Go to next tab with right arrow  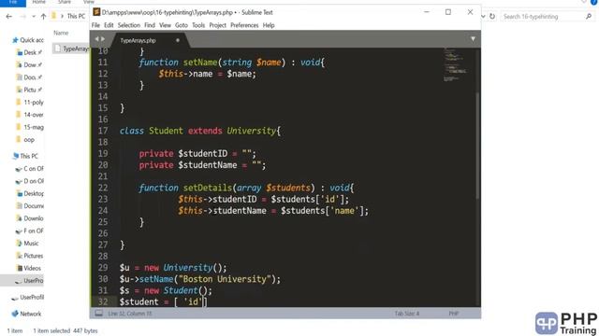tap(102, 39)
